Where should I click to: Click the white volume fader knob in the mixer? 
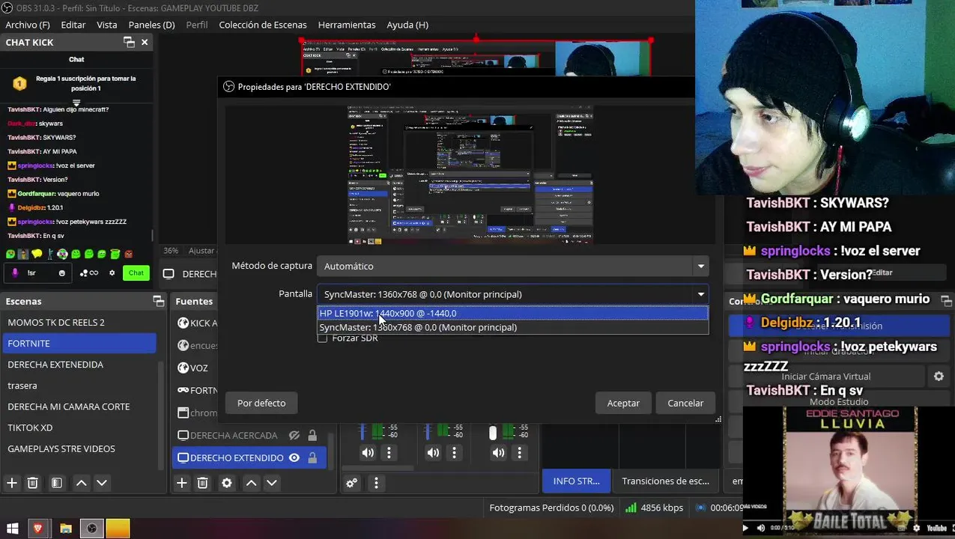point(493,433)
